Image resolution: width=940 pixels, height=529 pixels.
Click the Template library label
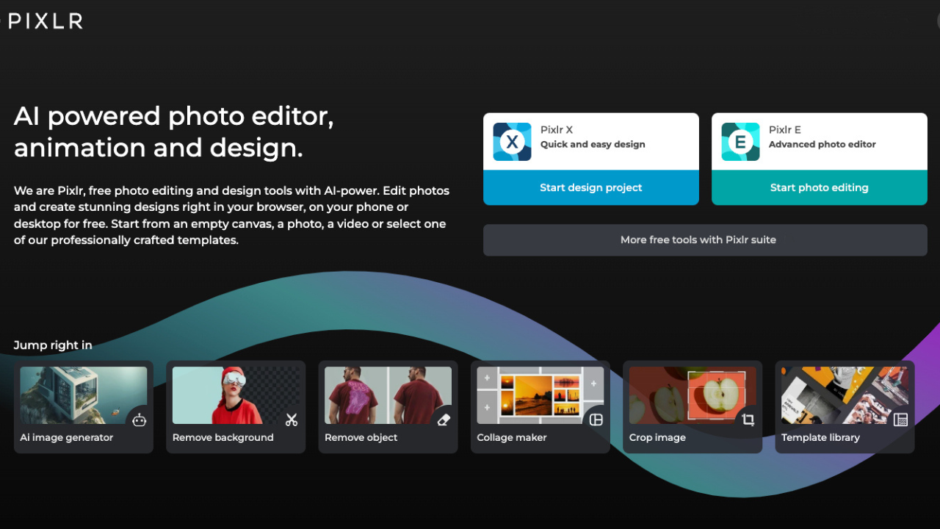[x=820, y=438]
